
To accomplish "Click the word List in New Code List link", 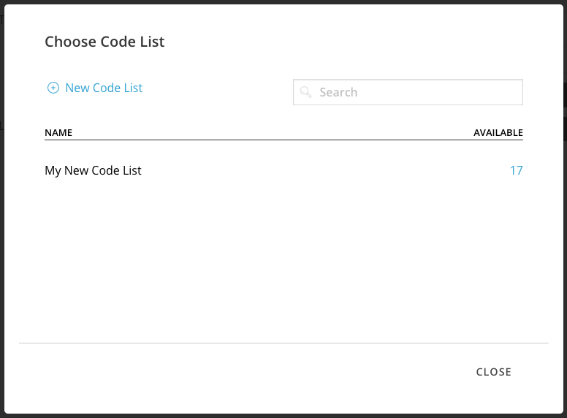I will click(133, 88).
